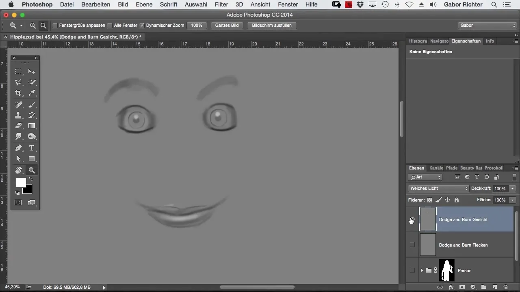Select the Smudge tool
This screenshot has width=520, height=292.
(x=19, y=136)
